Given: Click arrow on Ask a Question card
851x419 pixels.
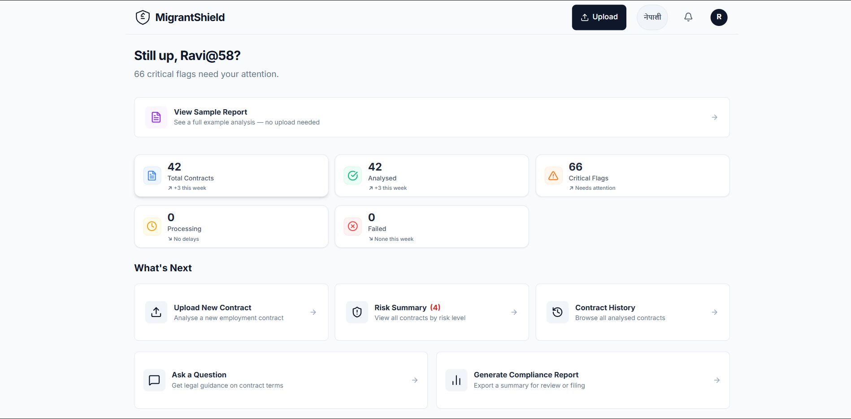Looking at the screenshot, I should [415, 380].
